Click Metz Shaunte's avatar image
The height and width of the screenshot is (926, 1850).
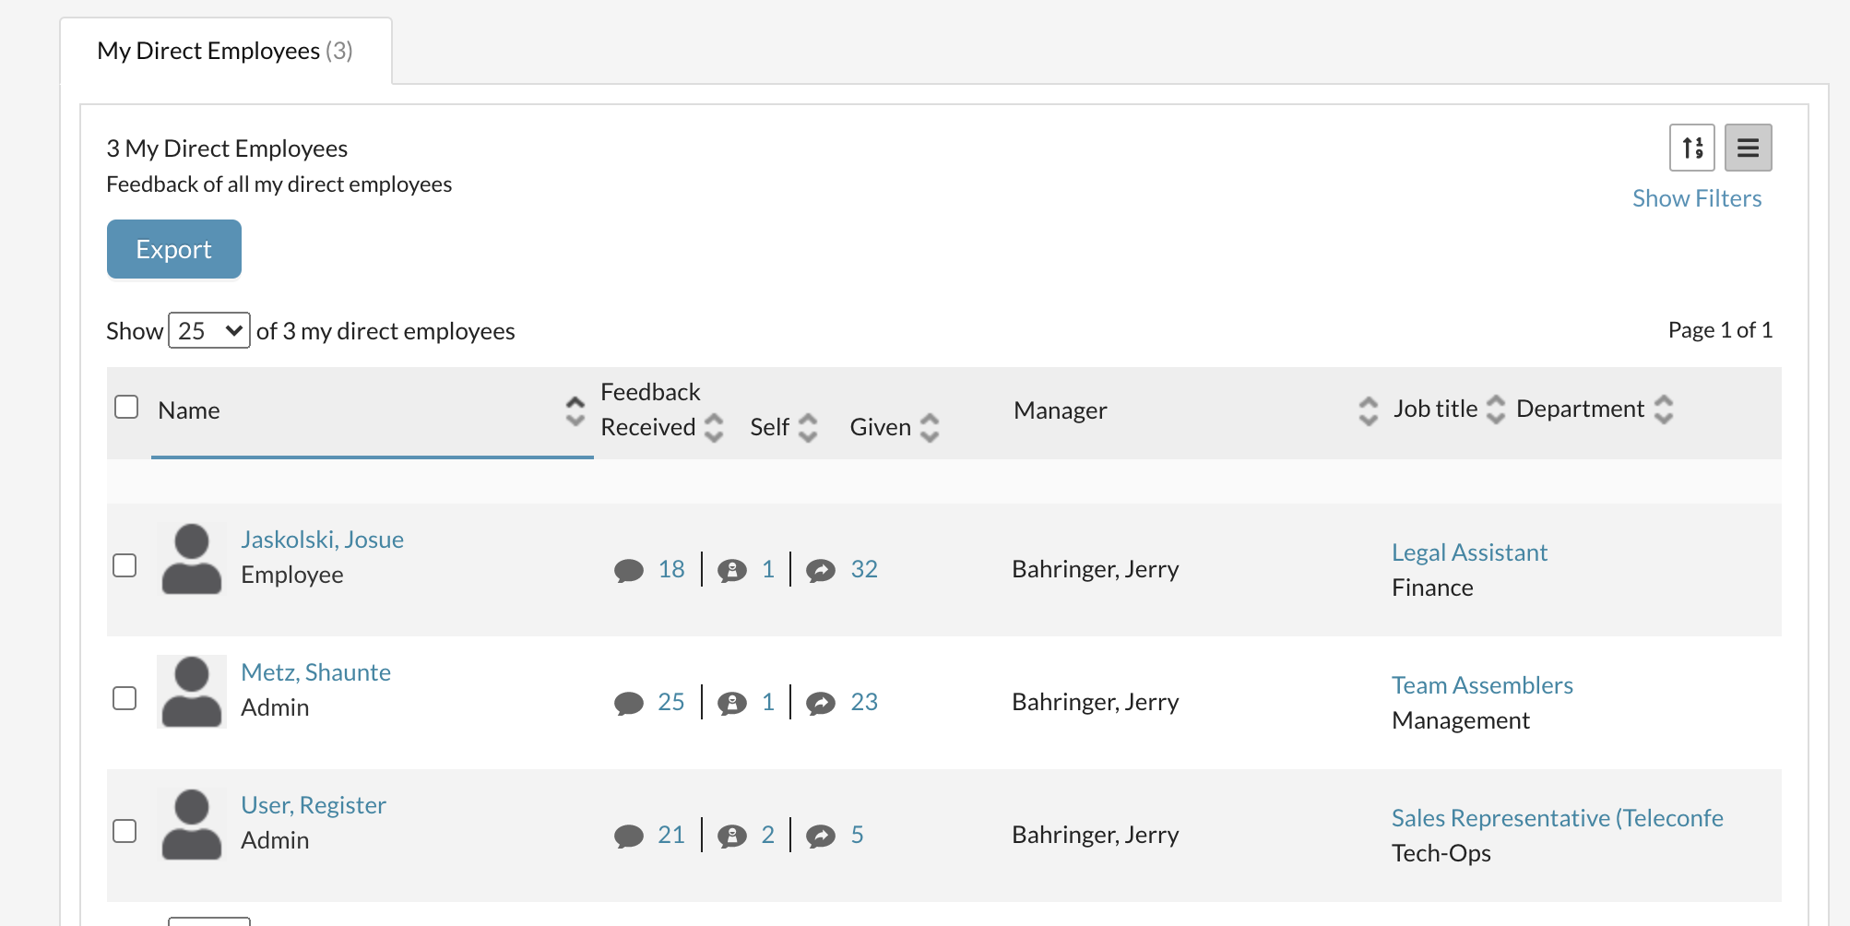click(192, 692)
